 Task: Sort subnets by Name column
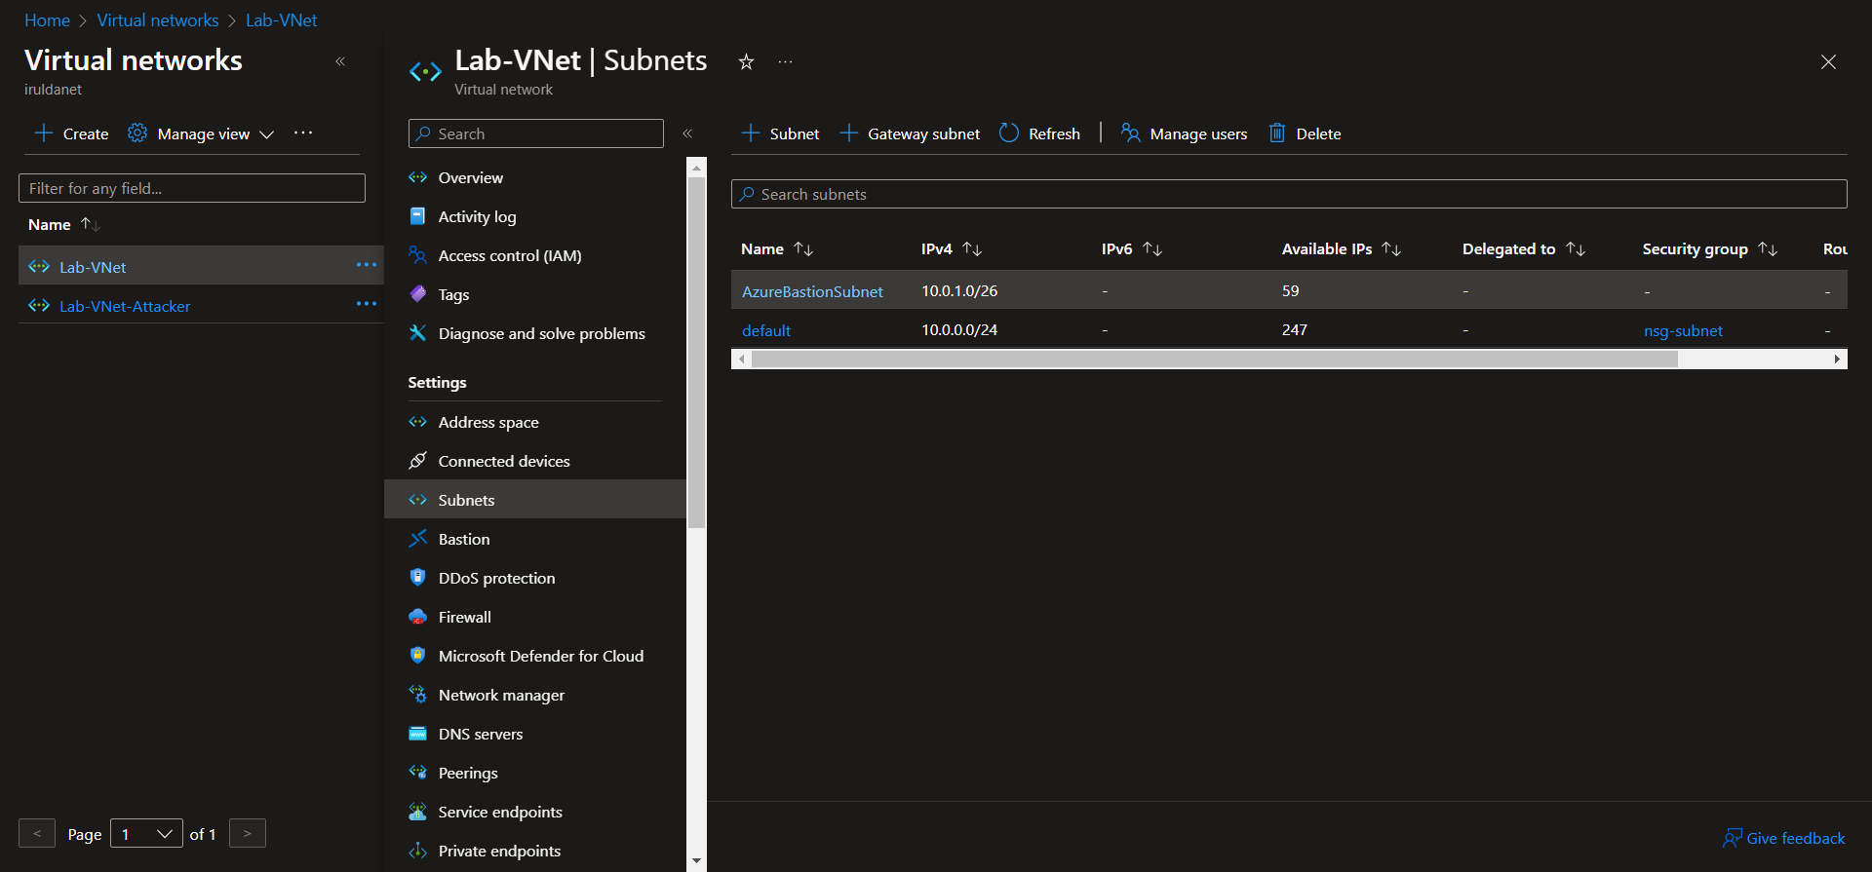tap(777, 249)
